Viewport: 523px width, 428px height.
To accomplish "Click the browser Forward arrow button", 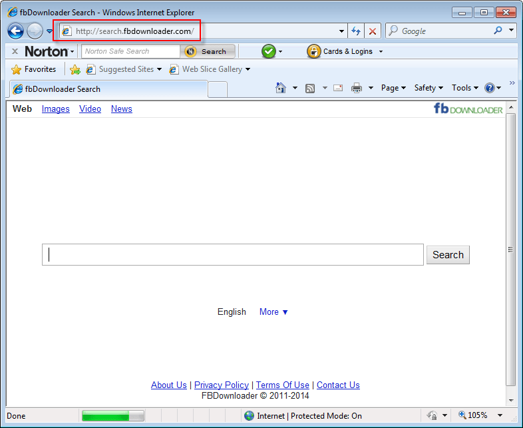I will click(x=35, y=31).
